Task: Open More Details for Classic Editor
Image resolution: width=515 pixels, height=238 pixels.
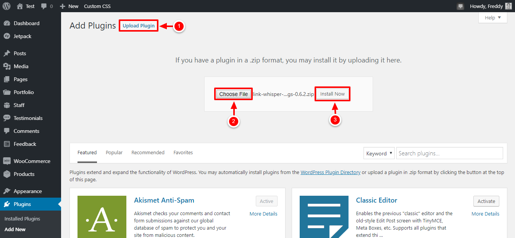Action: click(485, 214)
